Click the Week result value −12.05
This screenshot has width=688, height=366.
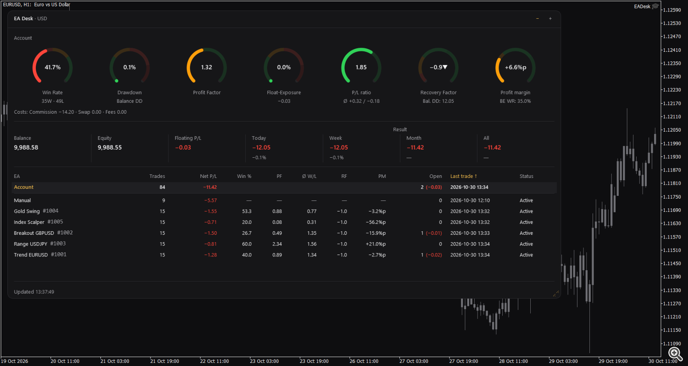coord(339,148)
